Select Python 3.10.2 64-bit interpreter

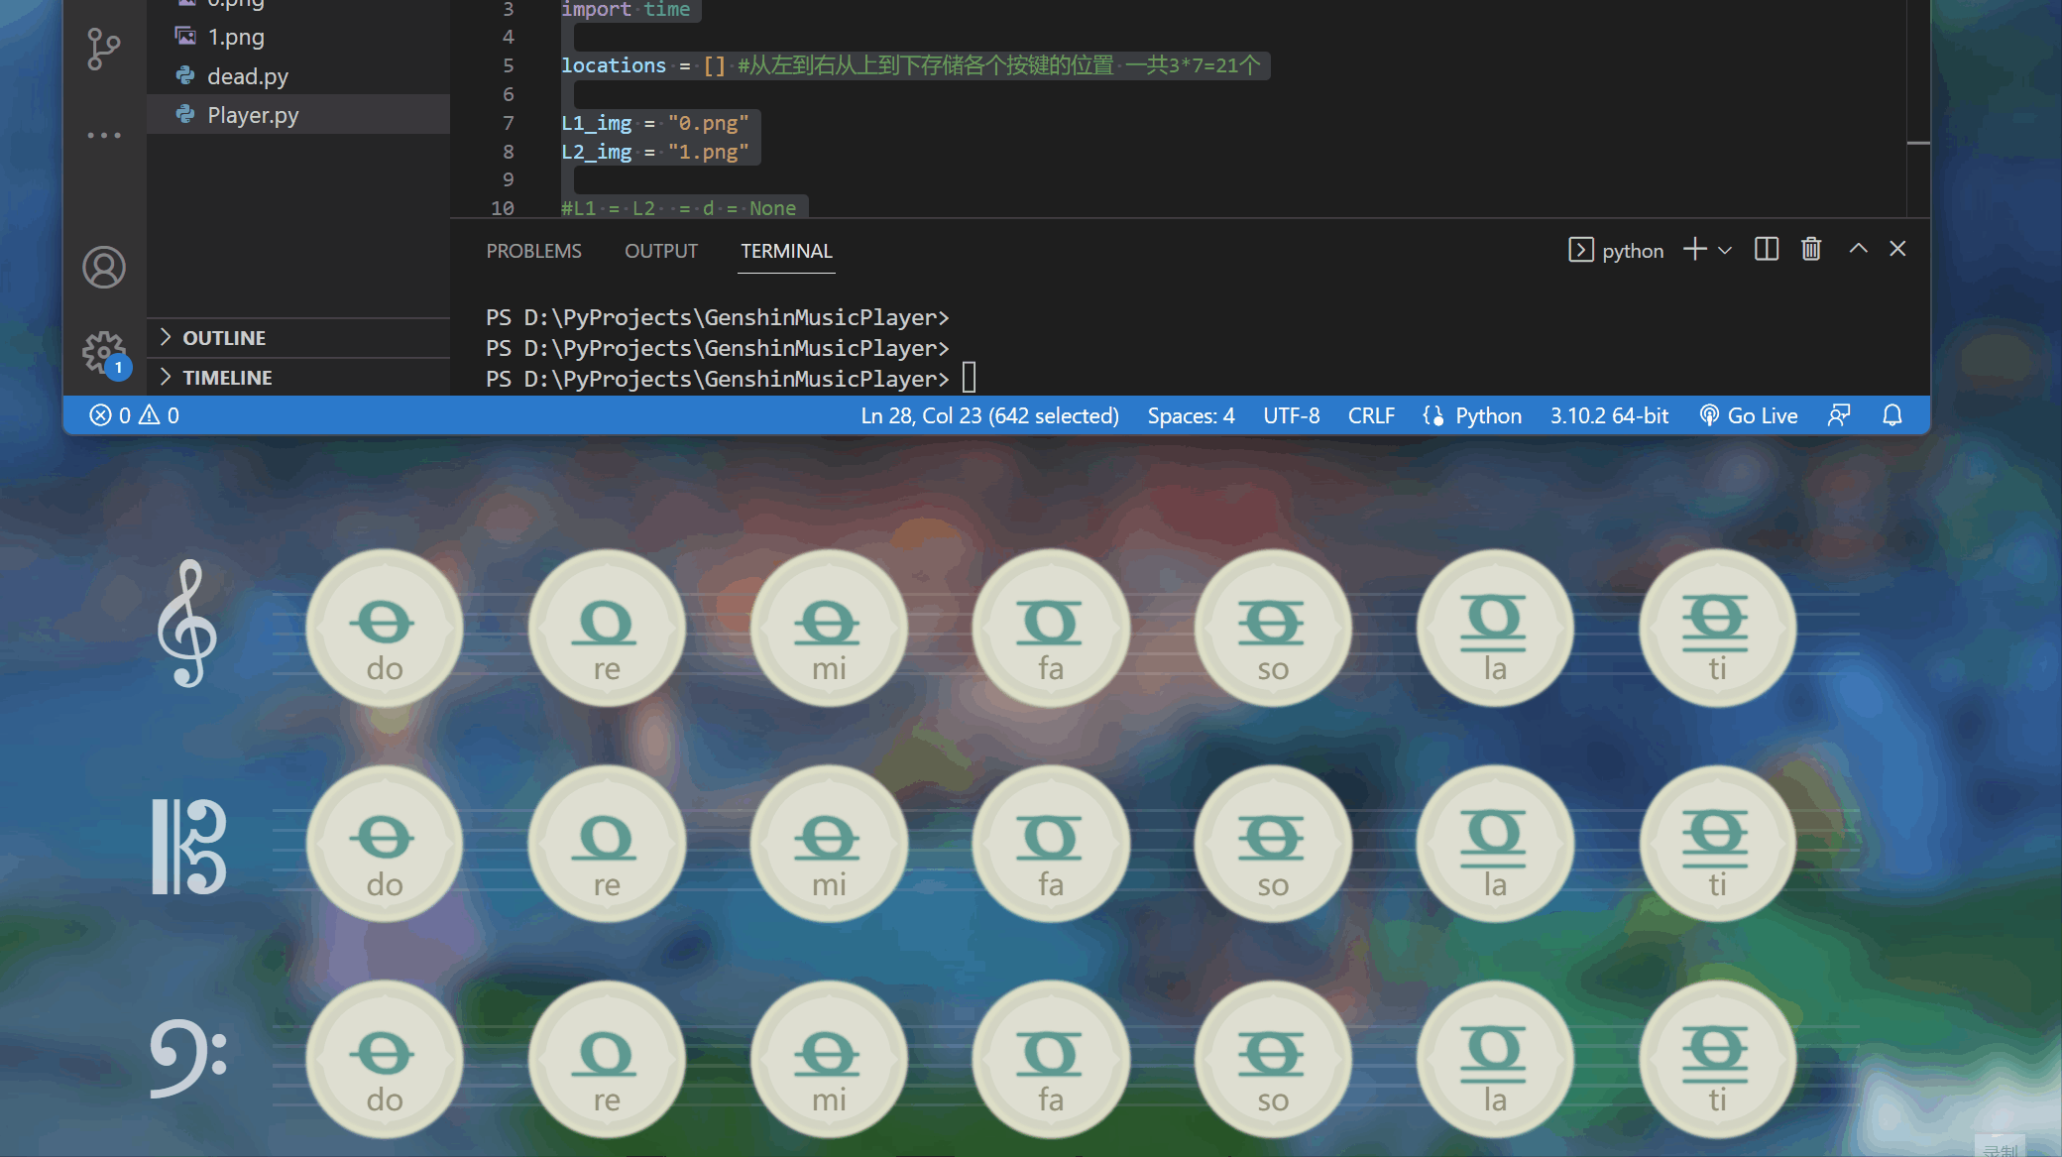[1608, 415]
